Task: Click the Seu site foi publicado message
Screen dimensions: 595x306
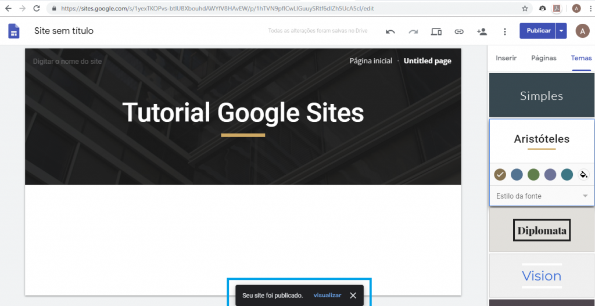Action: 273,296
